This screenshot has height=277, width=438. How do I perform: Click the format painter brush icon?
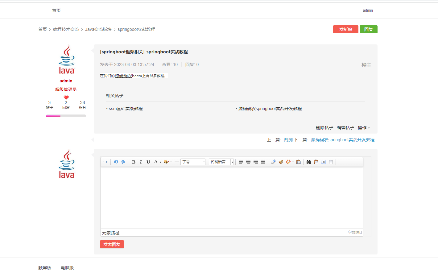(281, 162)
